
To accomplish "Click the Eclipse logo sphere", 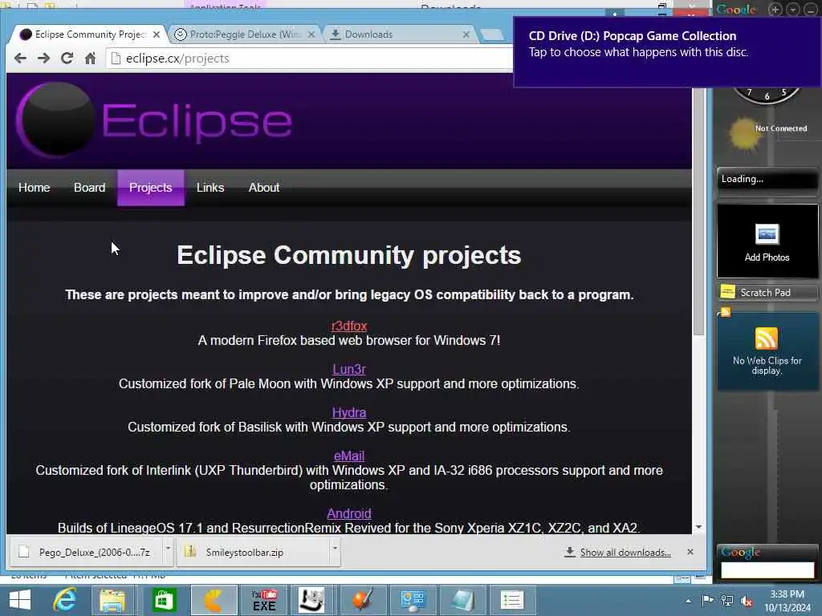I will click(56, 120).
